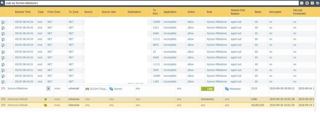Sort by Destination column header
The height and width of the screenshot is (124, 320).
[134, 12]
